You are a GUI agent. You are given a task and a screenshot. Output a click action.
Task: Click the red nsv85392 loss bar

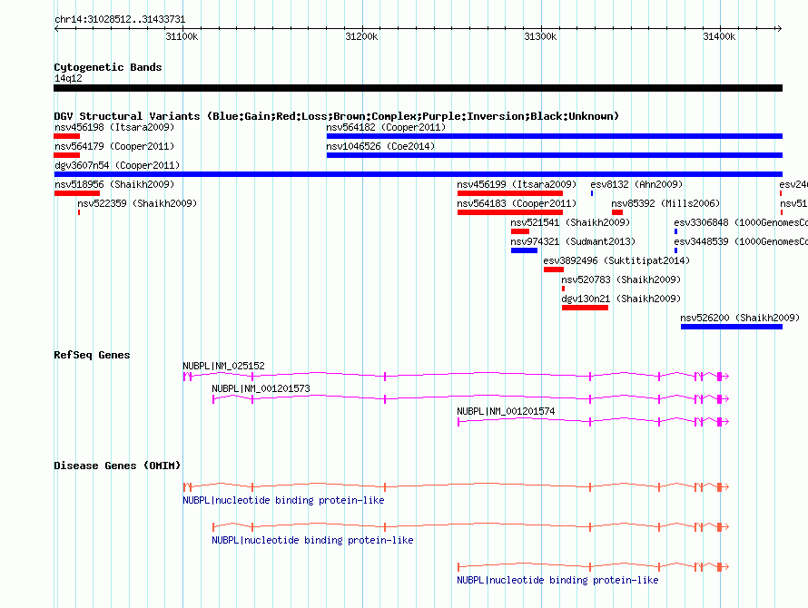(x=617, y=212)
